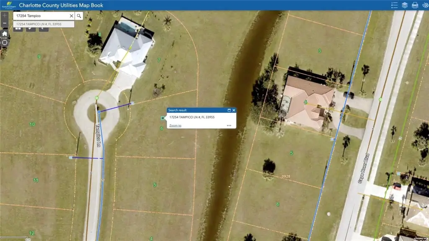The height and width of the screenshot is (241, 429).
Task: Open the popup's three-dot actions menu
Action: point(229,125)
